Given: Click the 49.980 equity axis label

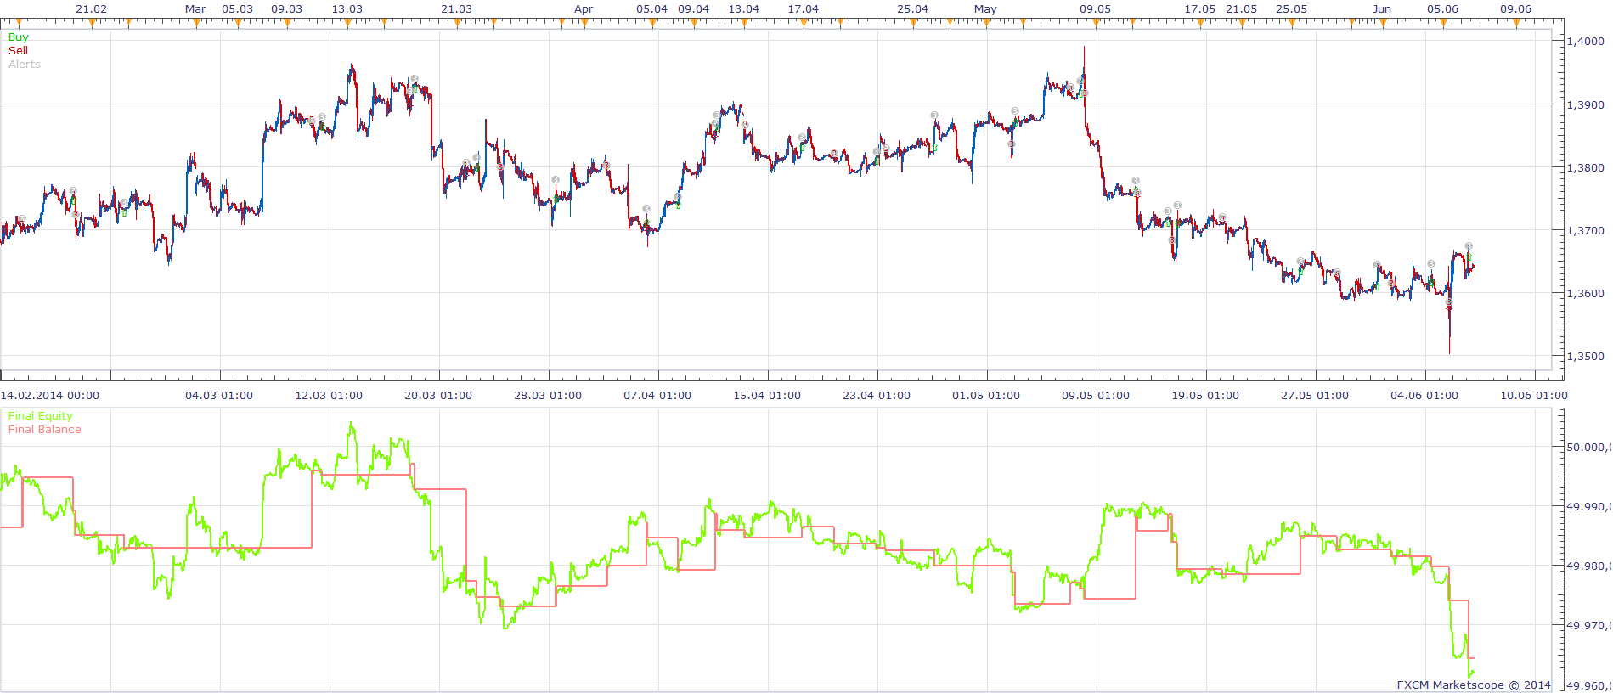Looking at the screenshot, I should (1589, 566).
